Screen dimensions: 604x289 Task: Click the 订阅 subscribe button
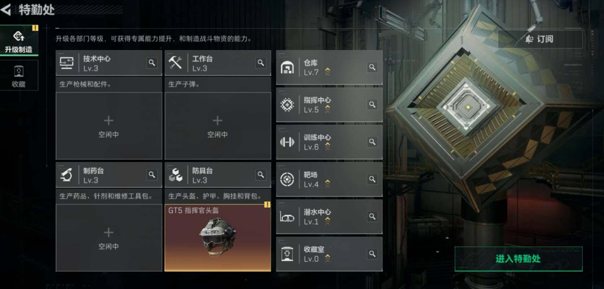(x=540, y=39)
